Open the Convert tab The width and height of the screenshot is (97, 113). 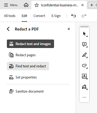coord(39,16)
